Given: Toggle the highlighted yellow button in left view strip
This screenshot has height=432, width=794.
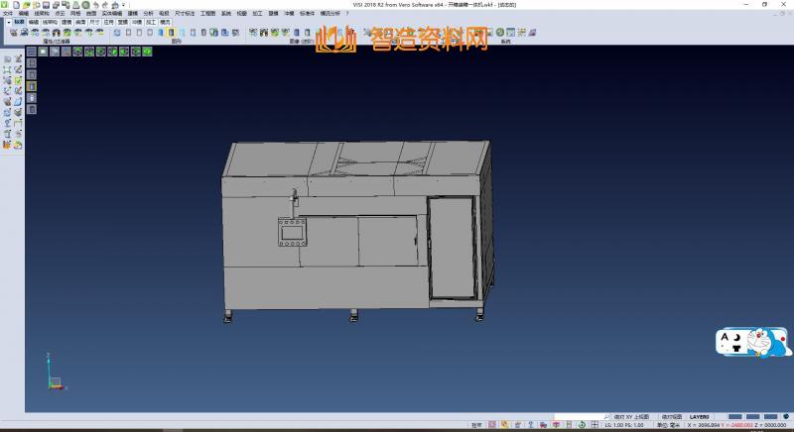Looking at the screenshot, I should point(31,86).
